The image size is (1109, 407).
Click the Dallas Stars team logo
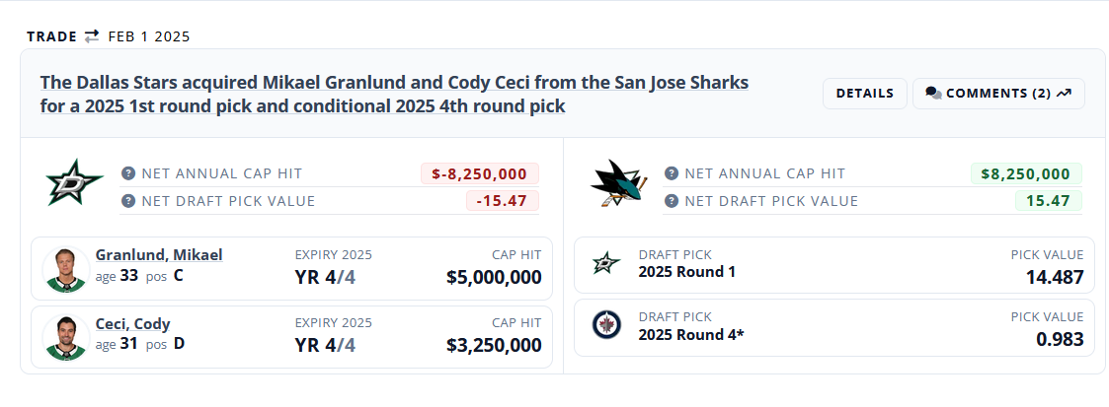(x=68, y=182)
